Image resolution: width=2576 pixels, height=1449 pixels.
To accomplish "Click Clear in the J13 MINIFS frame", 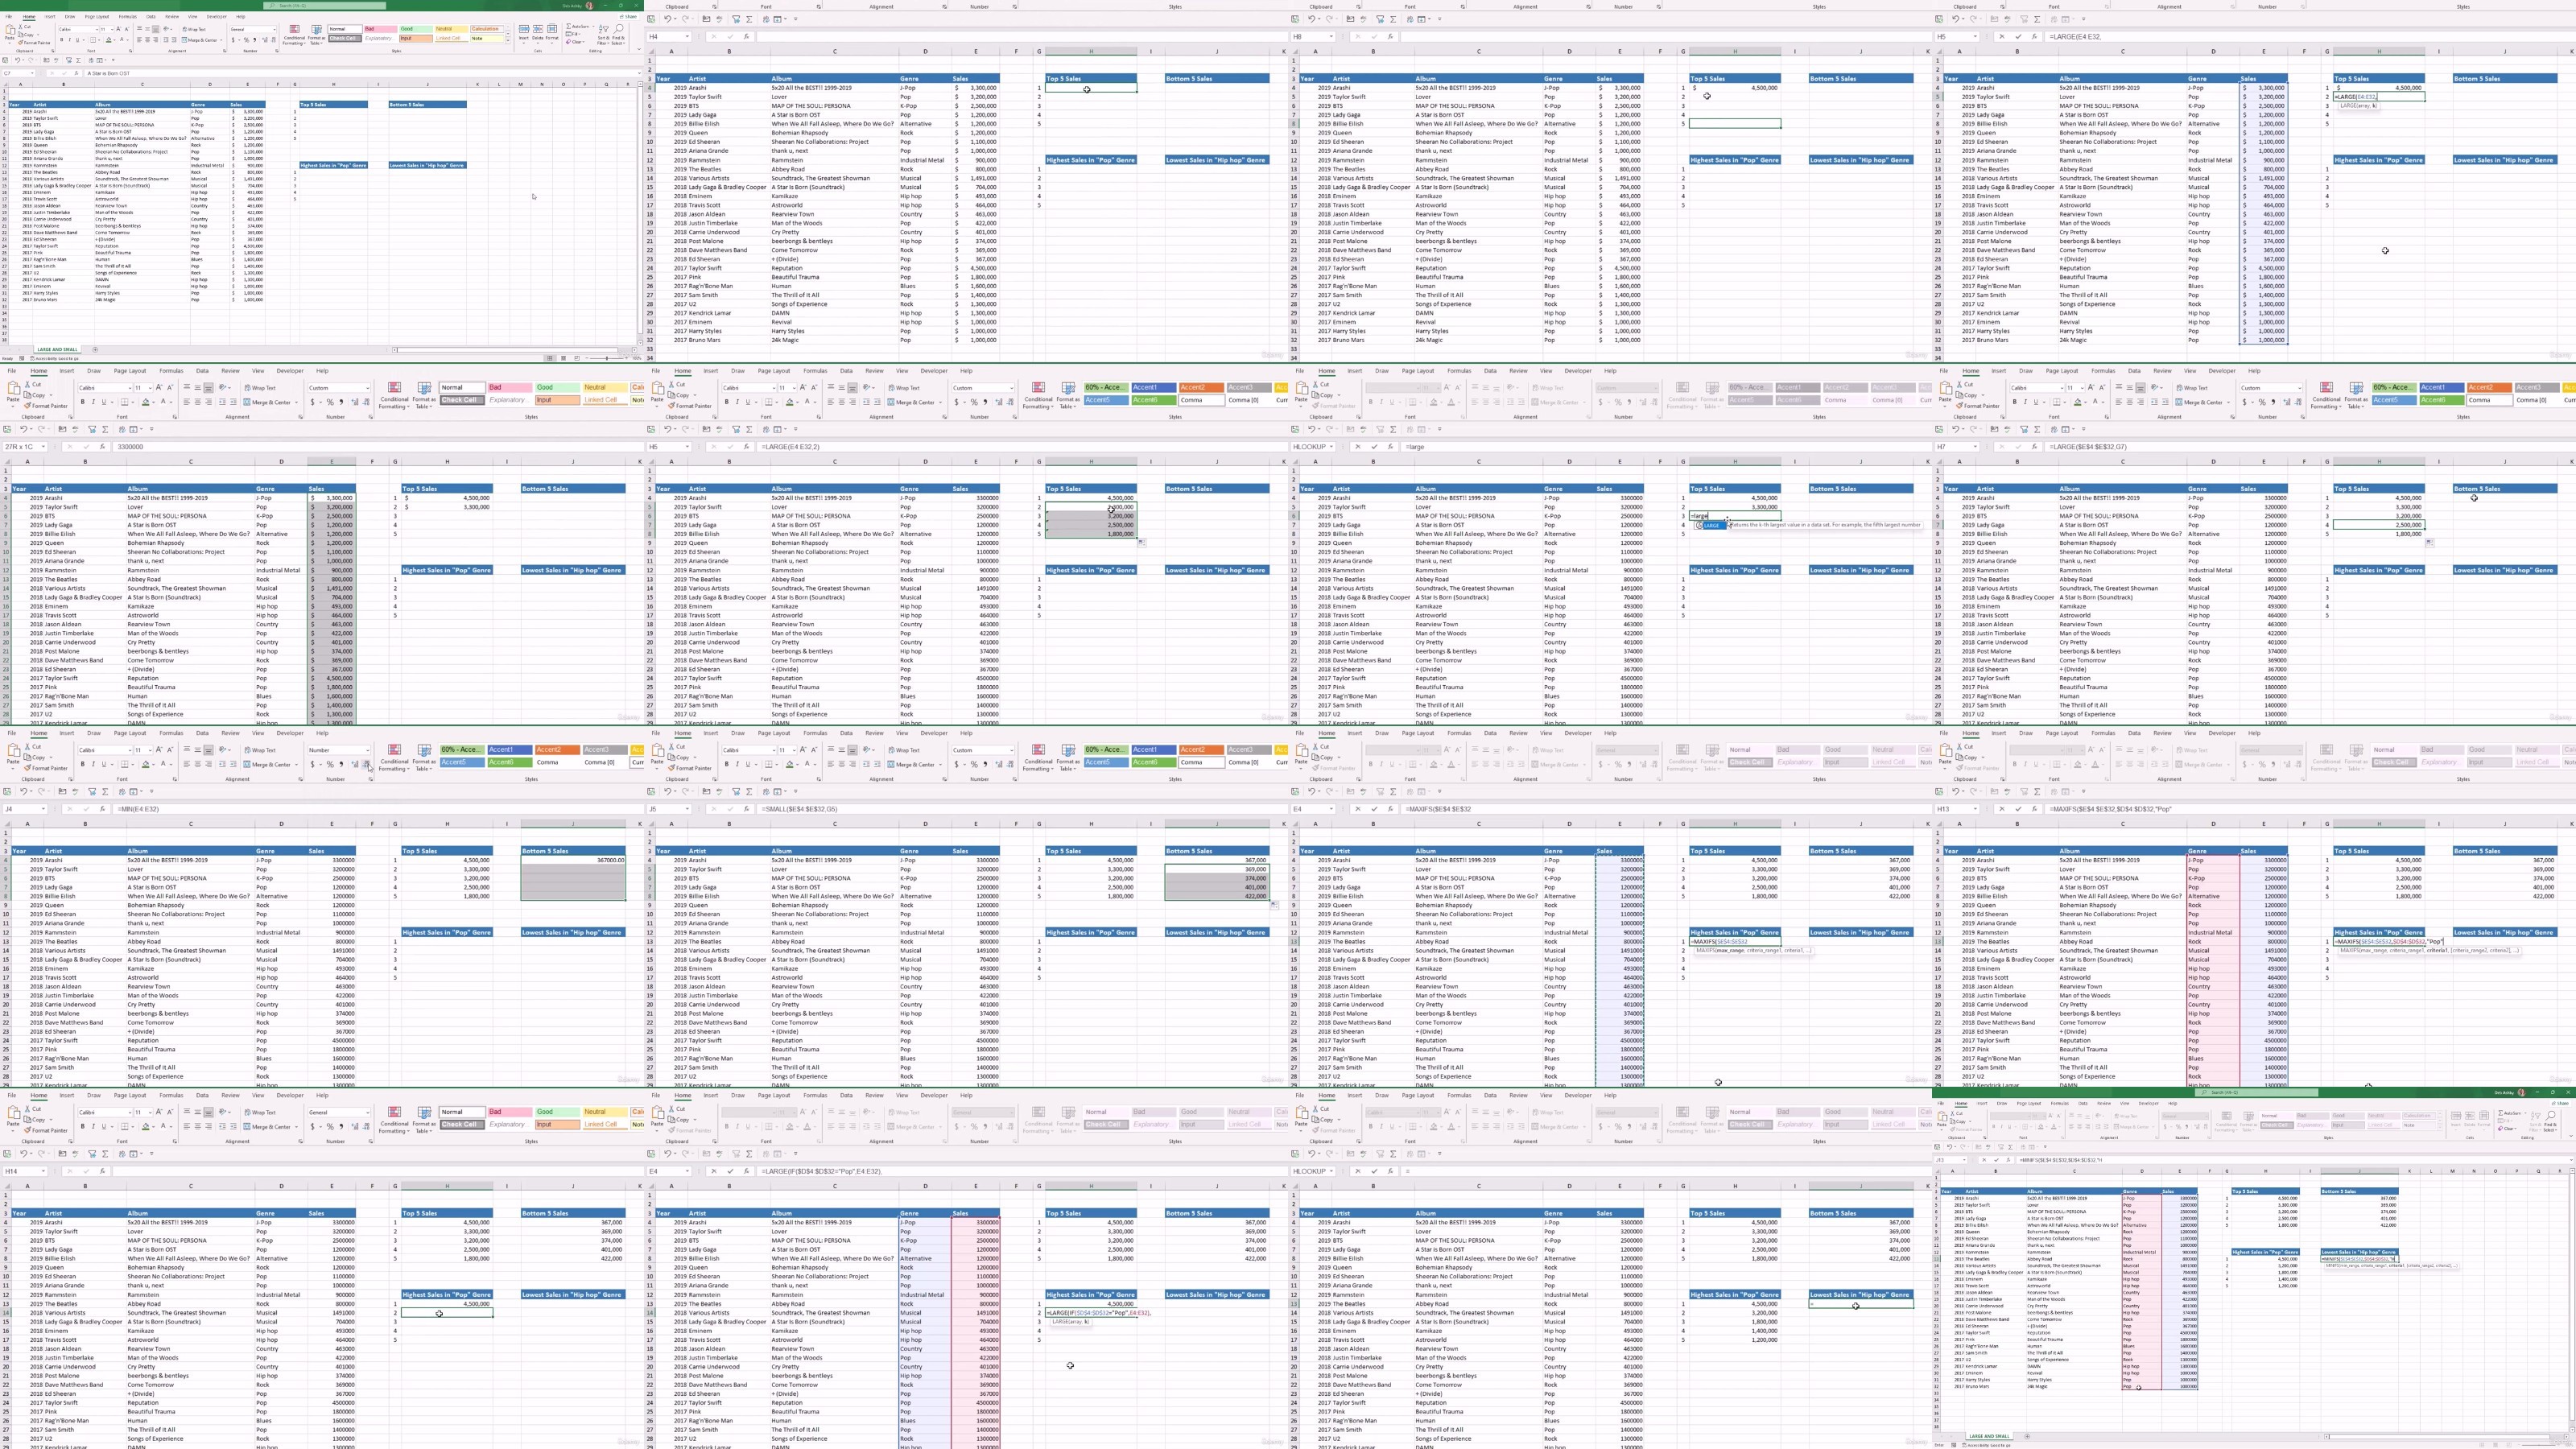I will click(x=2508, y=1129).
